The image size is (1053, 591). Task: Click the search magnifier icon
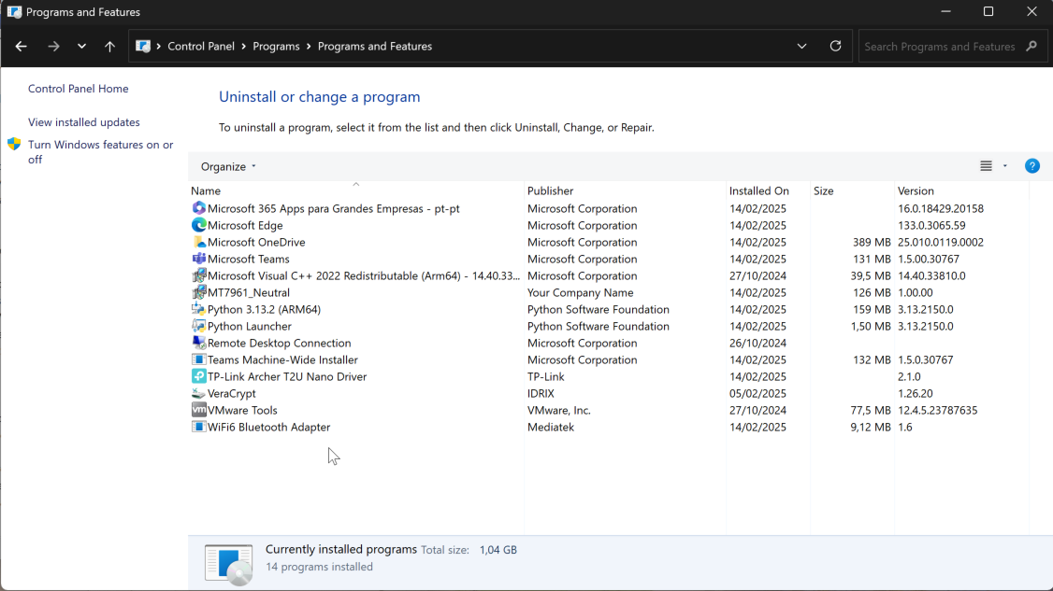(x=1031, y=47)
